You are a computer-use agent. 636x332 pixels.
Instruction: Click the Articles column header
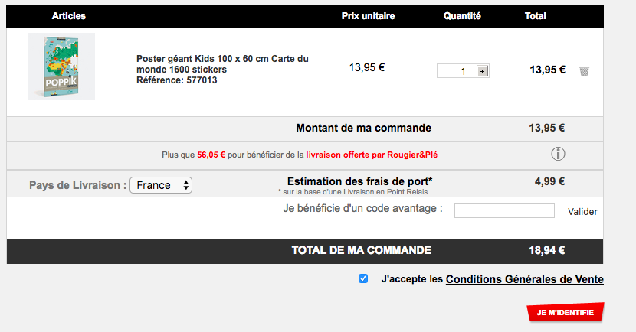tap(68, 16)
